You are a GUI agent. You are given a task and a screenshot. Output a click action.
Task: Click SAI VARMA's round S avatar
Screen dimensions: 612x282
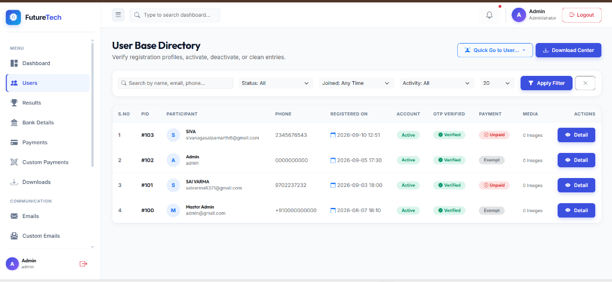point(173,185)
